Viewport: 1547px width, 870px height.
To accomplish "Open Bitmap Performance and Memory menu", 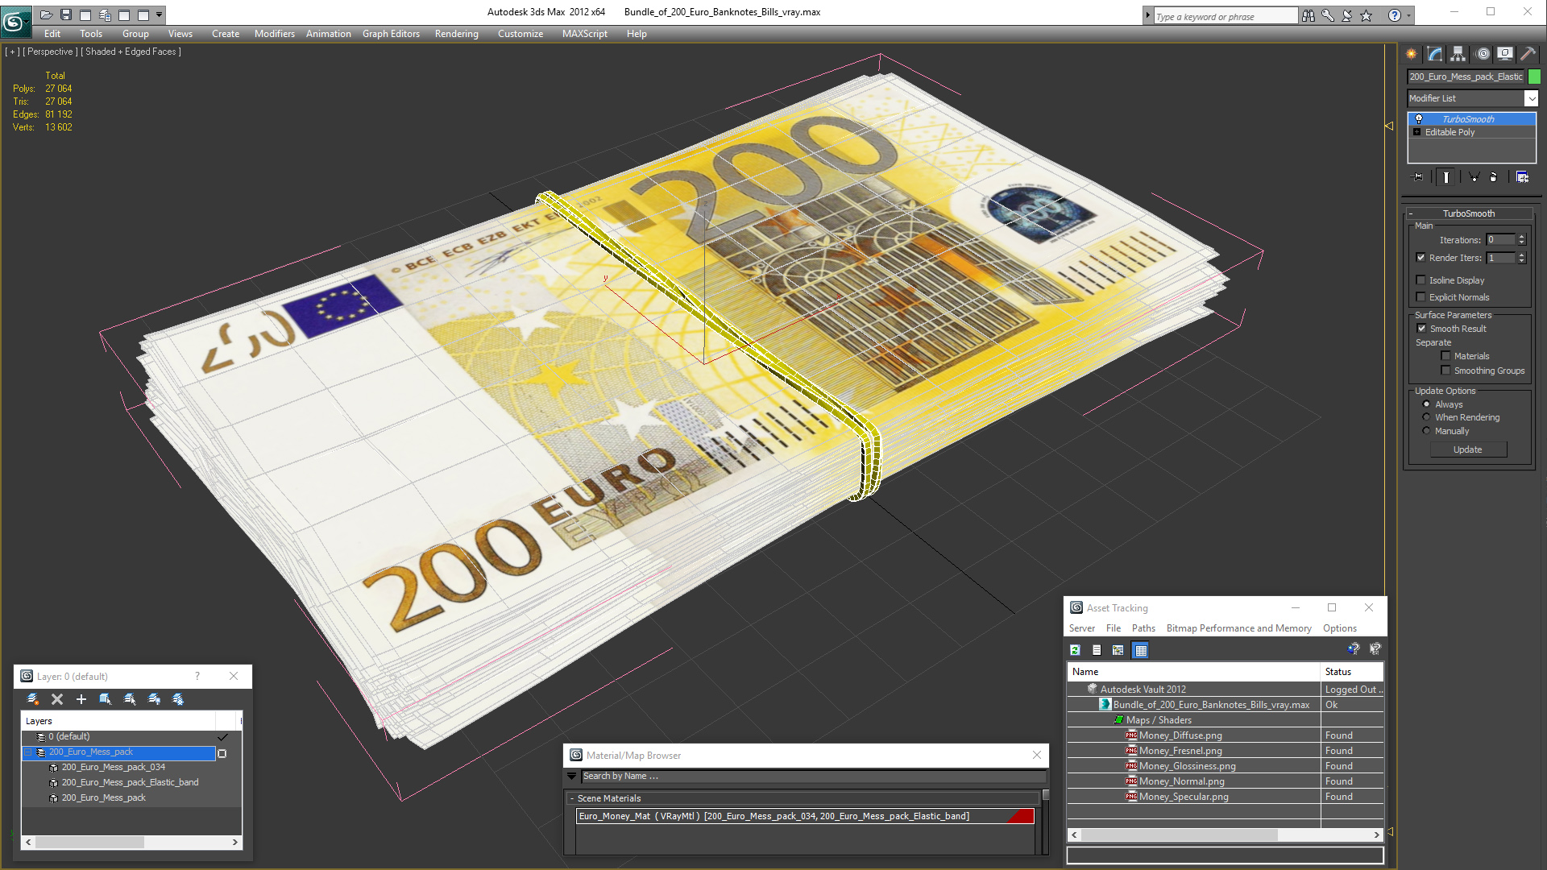I will (1239, 628).
